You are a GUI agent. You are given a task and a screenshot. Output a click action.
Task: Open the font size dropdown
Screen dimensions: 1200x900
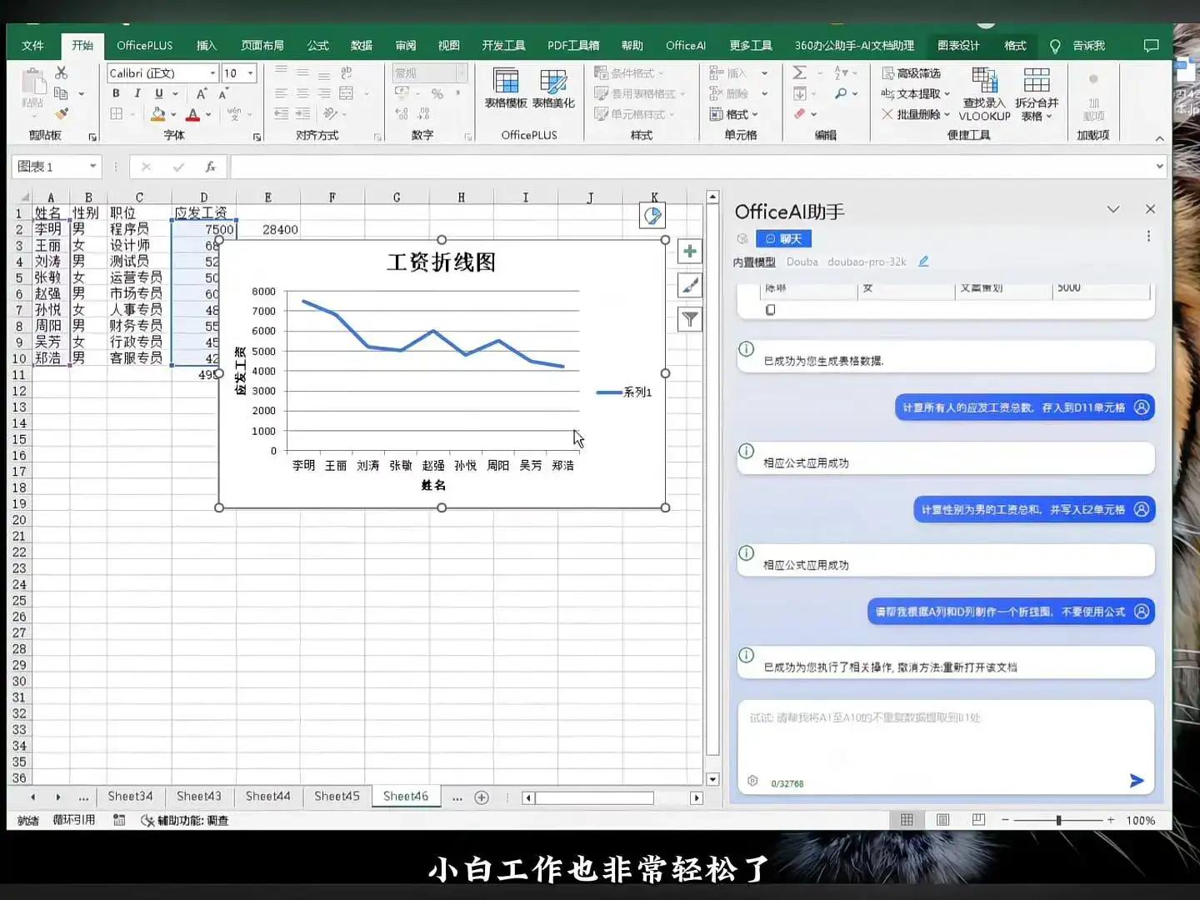tap(249, 73)
